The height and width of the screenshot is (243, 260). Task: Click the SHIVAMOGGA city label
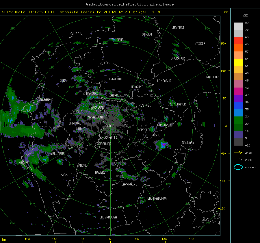(x=108, y=217)
